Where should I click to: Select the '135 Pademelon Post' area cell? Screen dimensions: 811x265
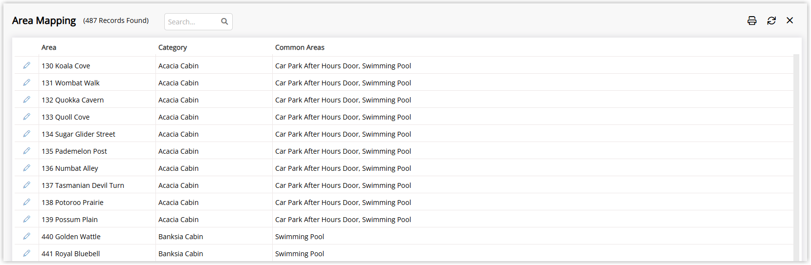tap(97, 151)
